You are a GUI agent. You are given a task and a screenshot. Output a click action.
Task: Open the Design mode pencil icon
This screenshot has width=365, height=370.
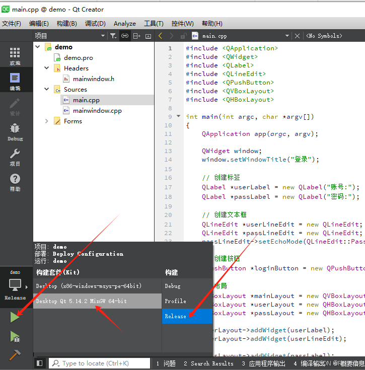click(x=15, y=103)
